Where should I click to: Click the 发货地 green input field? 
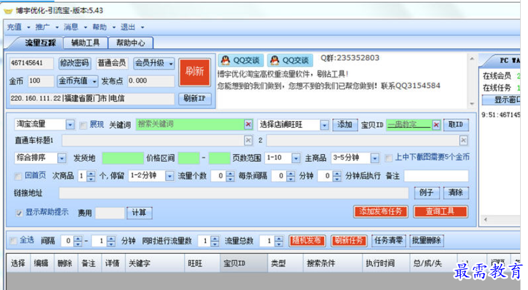(123, 158)
